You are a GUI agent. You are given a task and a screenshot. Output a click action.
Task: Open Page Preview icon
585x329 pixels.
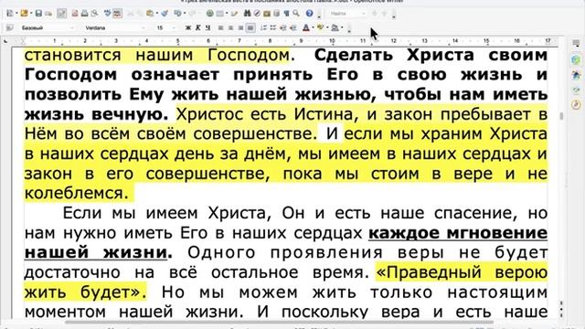(x=95, y=14)
